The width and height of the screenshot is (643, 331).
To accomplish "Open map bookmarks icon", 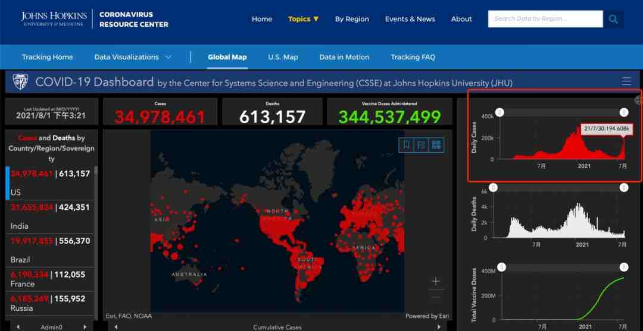I will [x=407, y=145].
